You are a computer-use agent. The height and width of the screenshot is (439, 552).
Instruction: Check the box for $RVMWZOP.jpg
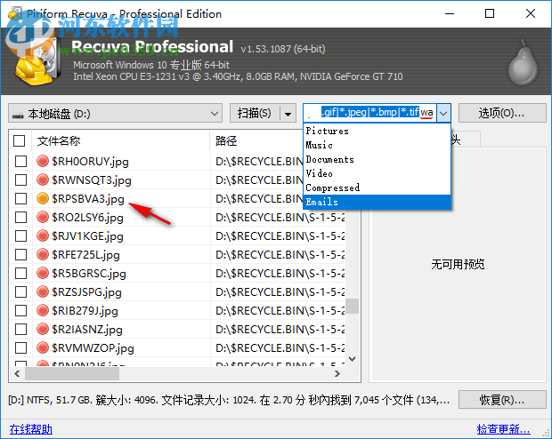coord(20,348)
